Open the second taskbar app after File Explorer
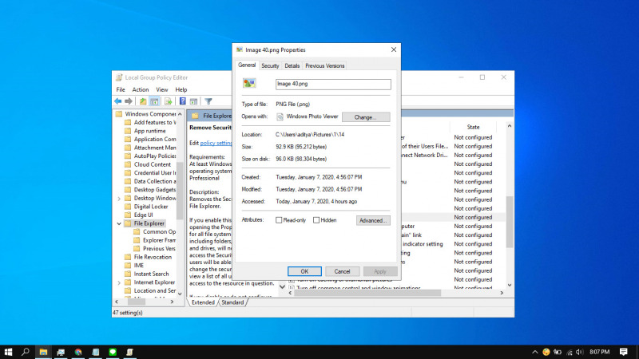 coord(61,352)
